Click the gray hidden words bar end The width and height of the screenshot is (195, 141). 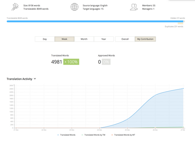tap(184, 22)
